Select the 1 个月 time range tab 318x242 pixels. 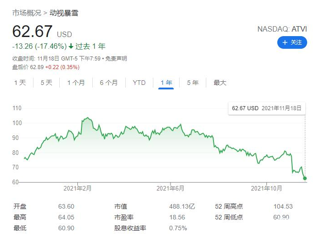pyautogui.click(x=76, y=83)
